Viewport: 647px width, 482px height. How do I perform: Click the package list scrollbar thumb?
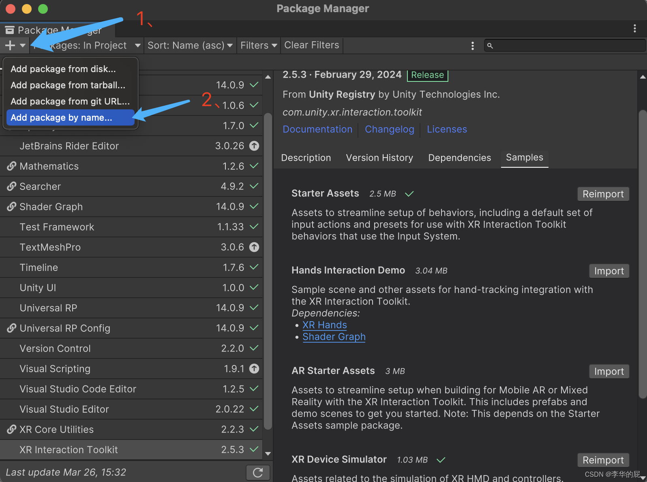click(268, 271)
